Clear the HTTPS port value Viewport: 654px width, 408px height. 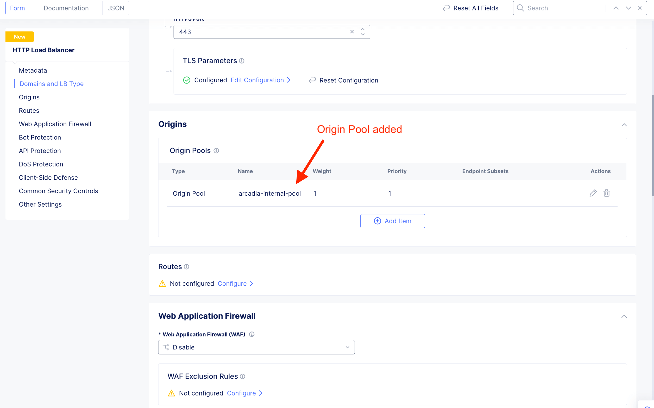[352, 31]
